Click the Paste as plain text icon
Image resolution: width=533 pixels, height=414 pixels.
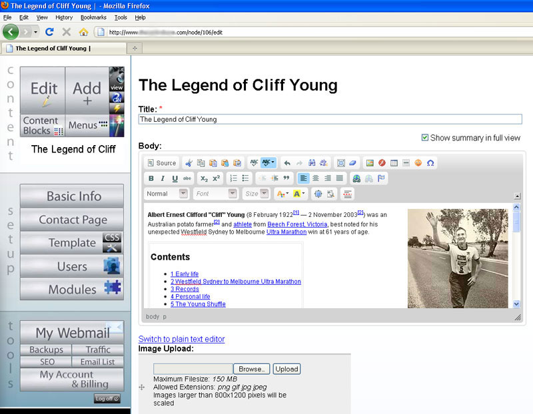coord(225,163)
